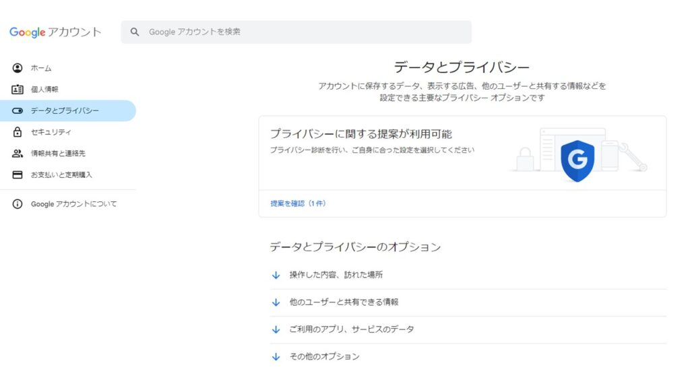Click the ホーム person icon
The image size is (690, 388).
pos(17,68)
